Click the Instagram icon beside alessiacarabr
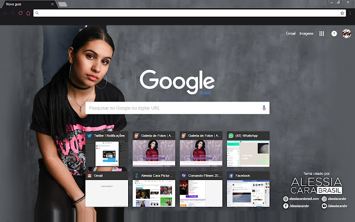Image resolution: width=355 pixels, height=222 pixels. [324, 199]
